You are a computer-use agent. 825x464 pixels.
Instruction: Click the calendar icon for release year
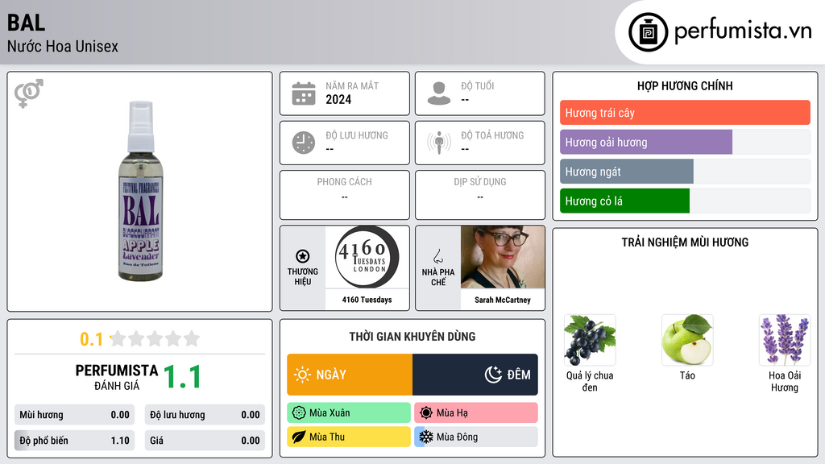(304, 93)
